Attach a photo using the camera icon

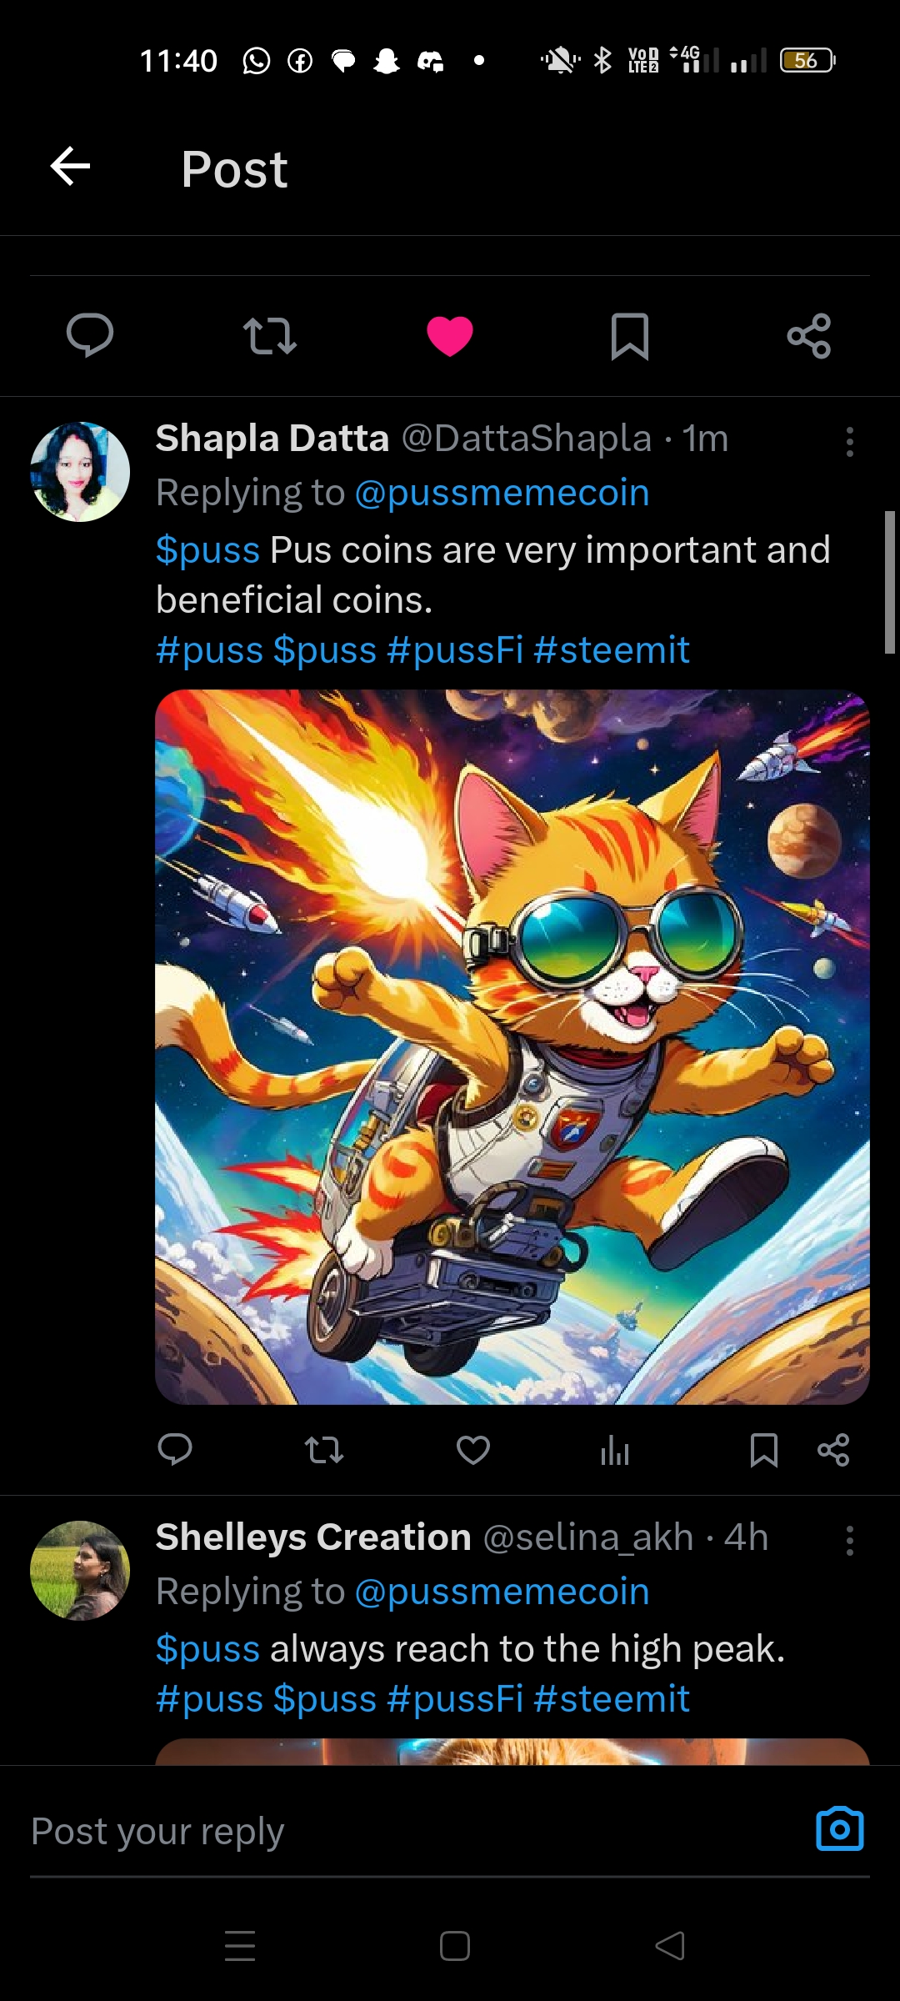[x=840, y=1829]
